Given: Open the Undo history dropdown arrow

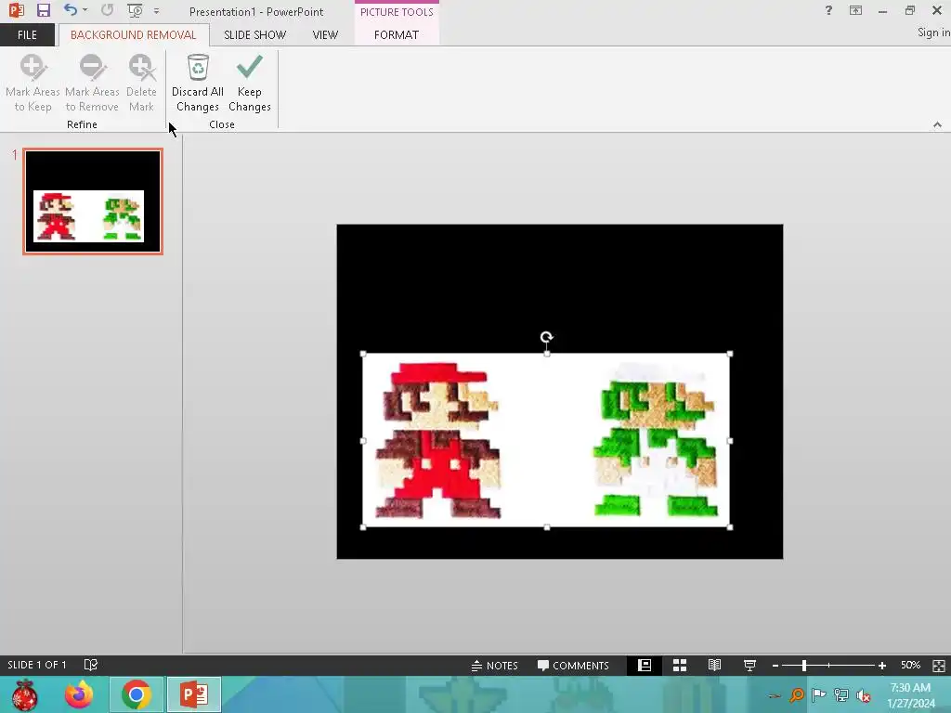Looking at the screenshot, I should [85, 10].
